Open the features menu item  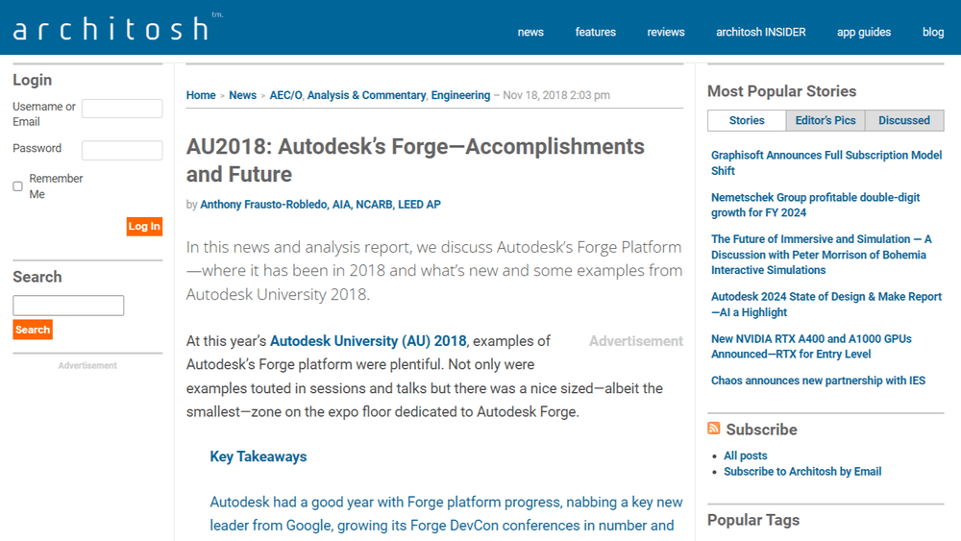click(595, 32)
